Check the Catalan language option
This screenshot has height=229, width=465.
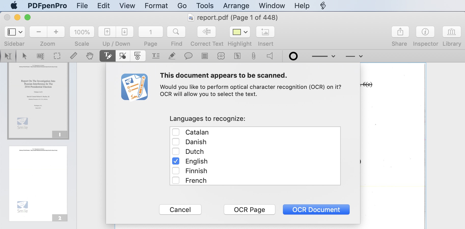coord(176,132)
